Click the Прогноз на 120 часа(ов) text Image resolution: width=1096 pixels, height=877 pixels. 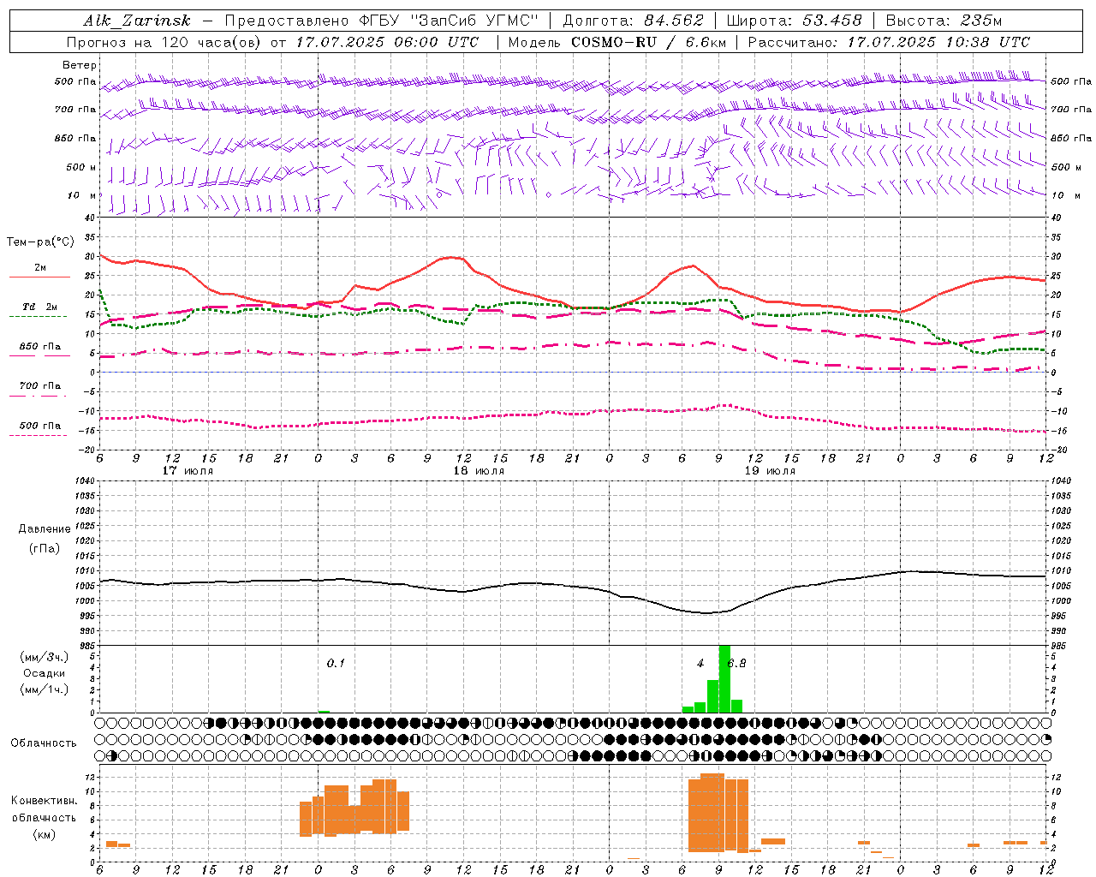pos(165,42)
